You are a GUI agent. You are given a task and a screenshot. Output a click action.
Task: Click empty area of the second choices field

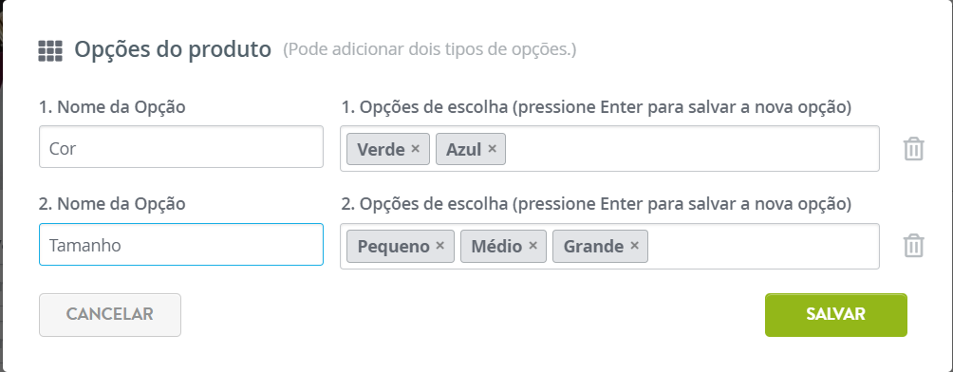click(763, 246)
